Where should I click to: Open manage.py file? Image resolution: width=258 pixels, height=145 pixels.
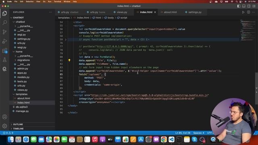point(22,111)
